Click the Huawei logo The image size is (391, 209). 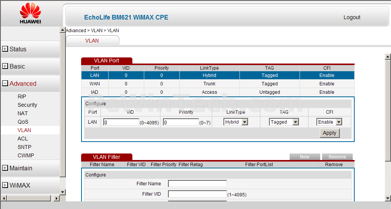[31, 13]
